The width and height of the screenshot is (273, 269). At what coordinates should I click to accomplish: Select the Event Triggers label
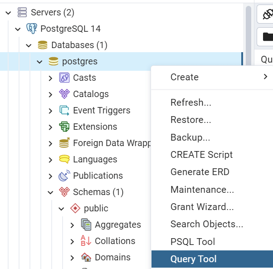coord(102,111)
